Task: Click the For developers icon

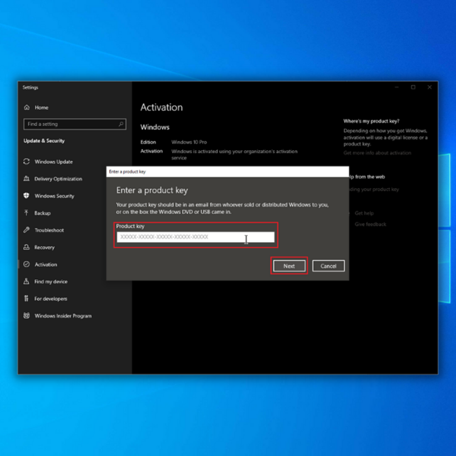Action: [26, 298]
